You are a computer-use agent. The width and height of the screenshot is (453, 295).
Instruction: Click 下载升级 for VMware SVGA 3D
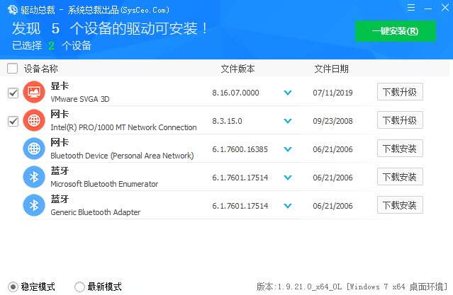(x=400, y=92)
